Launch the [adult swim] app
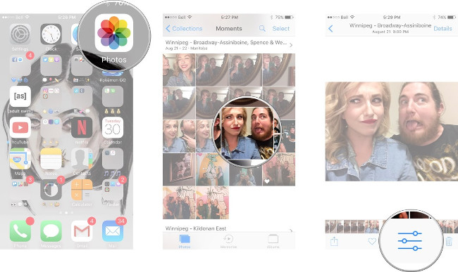The height and width of the screenshot is (272, 458). [20, 96]
